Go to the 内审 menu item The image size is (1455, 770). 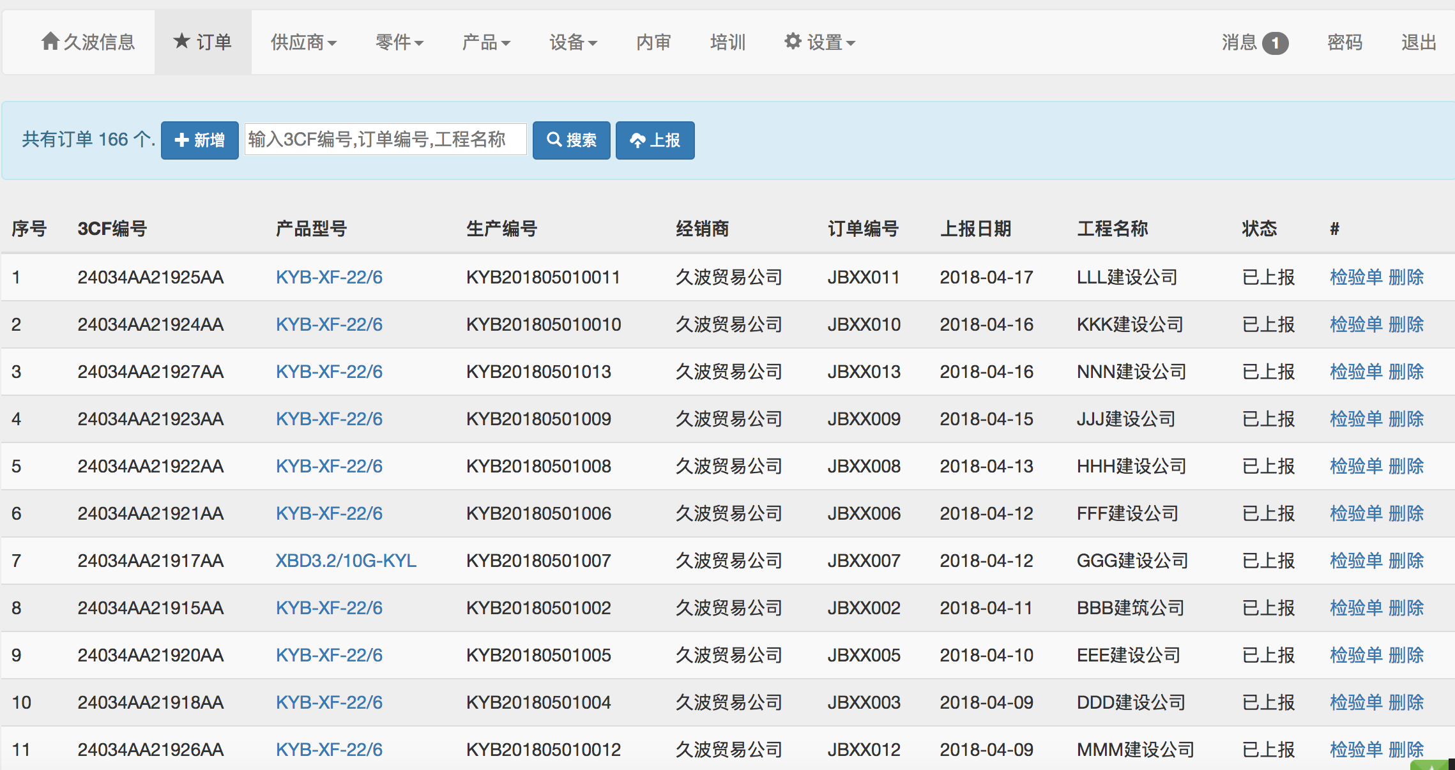coord(653,43)
